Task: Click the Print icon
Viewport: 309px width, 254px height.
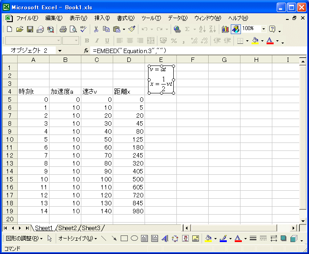Action: 63,29
